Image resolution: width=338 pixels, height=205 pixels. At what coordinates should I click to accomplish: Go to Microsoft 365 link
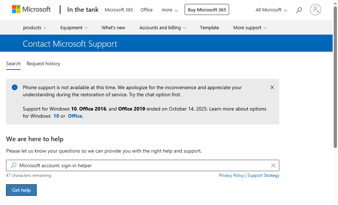(x=118, y=10)
